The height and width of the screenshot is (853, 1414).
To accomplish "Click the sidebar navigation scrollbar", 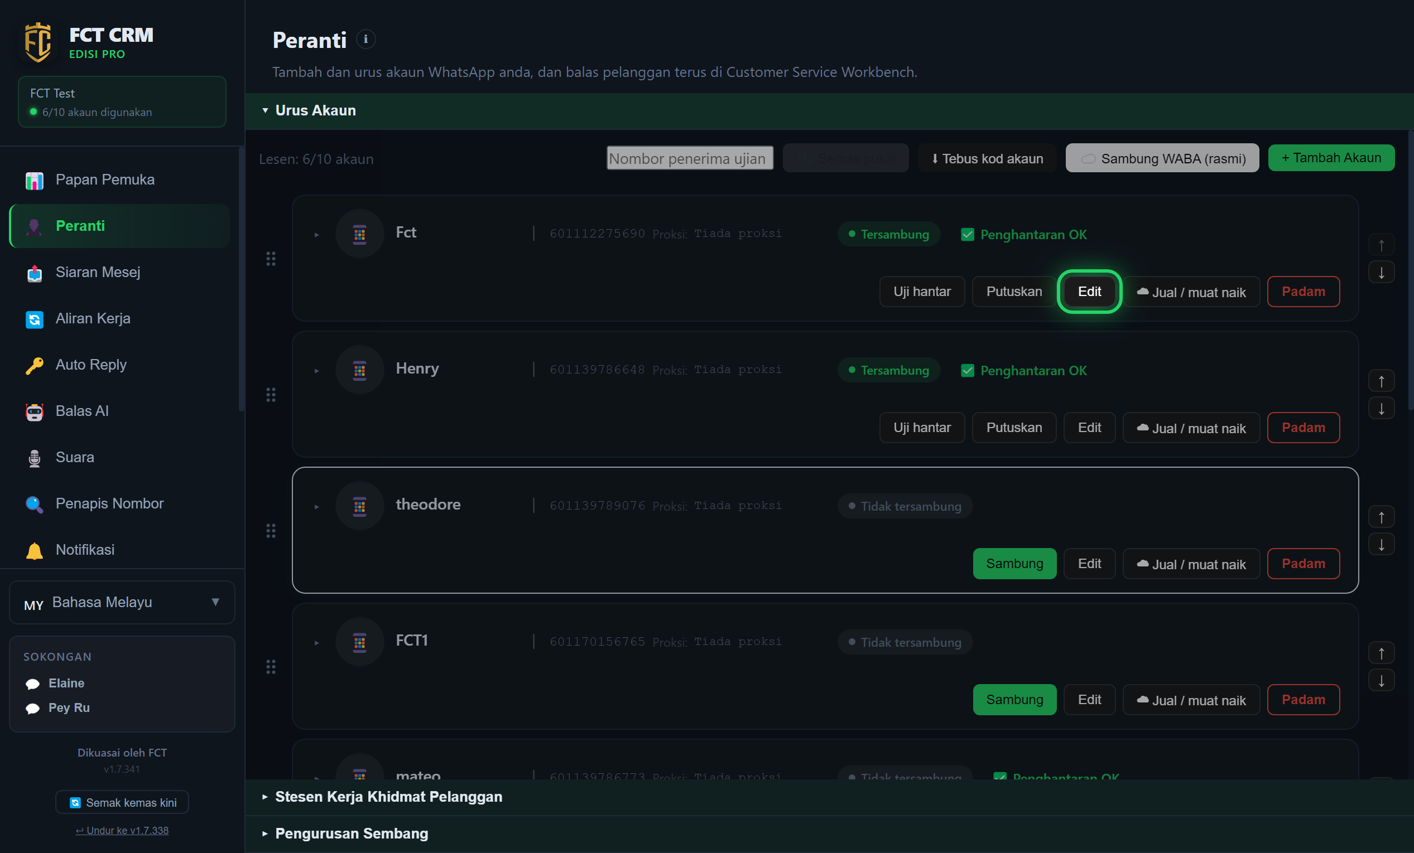I will pos(242,279).
